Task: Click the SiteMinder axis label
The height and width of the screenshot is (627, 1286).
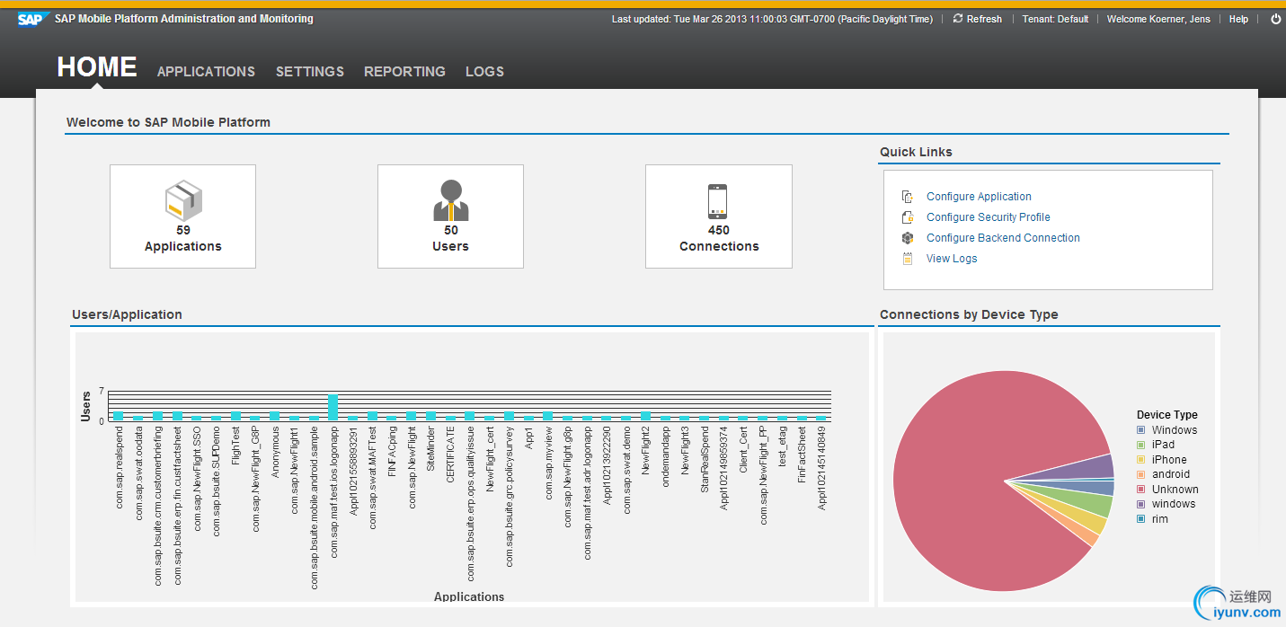Action: point(430,450)
